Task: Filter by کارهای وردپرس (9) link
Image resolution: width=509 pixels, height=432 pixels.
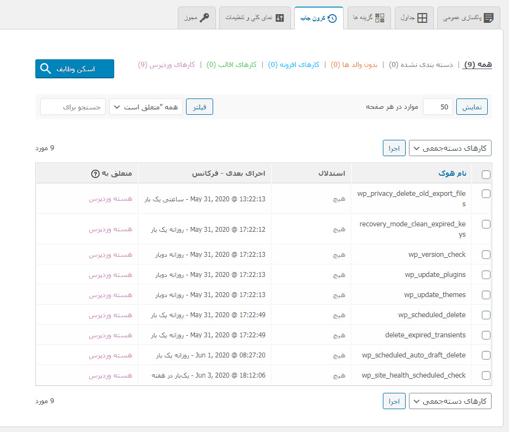Action: (x=166, y=65)
